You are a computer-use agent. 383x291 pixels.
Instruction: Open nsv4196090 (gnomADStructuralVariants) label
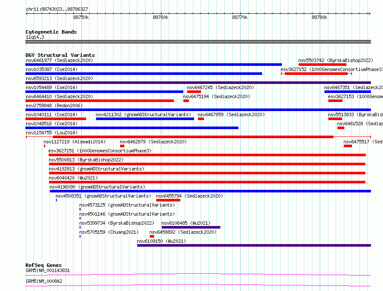click(x=97, y=187)
